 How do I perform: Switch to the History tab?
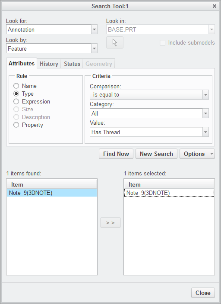coord(49,64)
